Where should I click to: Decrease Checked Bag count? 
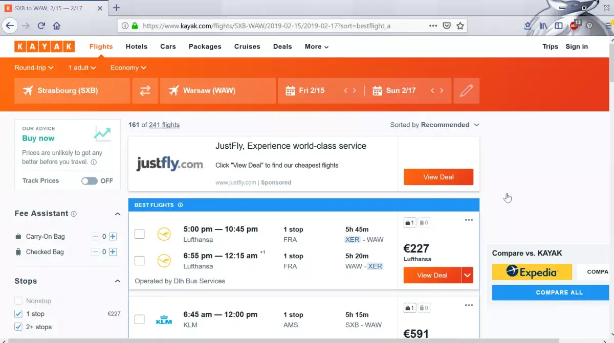pyautogui.click(x=95, y=252)
